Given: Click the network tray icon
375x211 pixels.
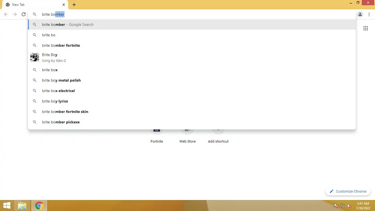Looking at the screenshot, I should (343, 206).
